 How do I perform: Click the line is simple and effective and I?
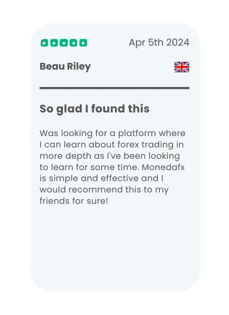coord(101,178)
